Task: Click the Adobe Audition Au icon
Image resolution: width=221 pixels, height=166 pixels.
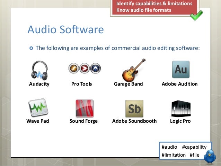Action: pyautogui.click(x=181, y=69)
